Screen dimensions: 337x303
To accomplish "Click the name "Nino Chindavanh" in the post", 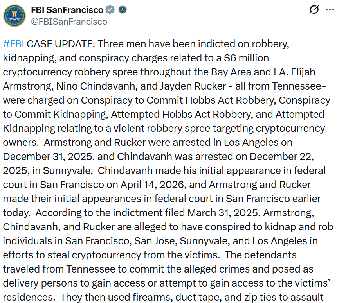I will pos(96,86).
